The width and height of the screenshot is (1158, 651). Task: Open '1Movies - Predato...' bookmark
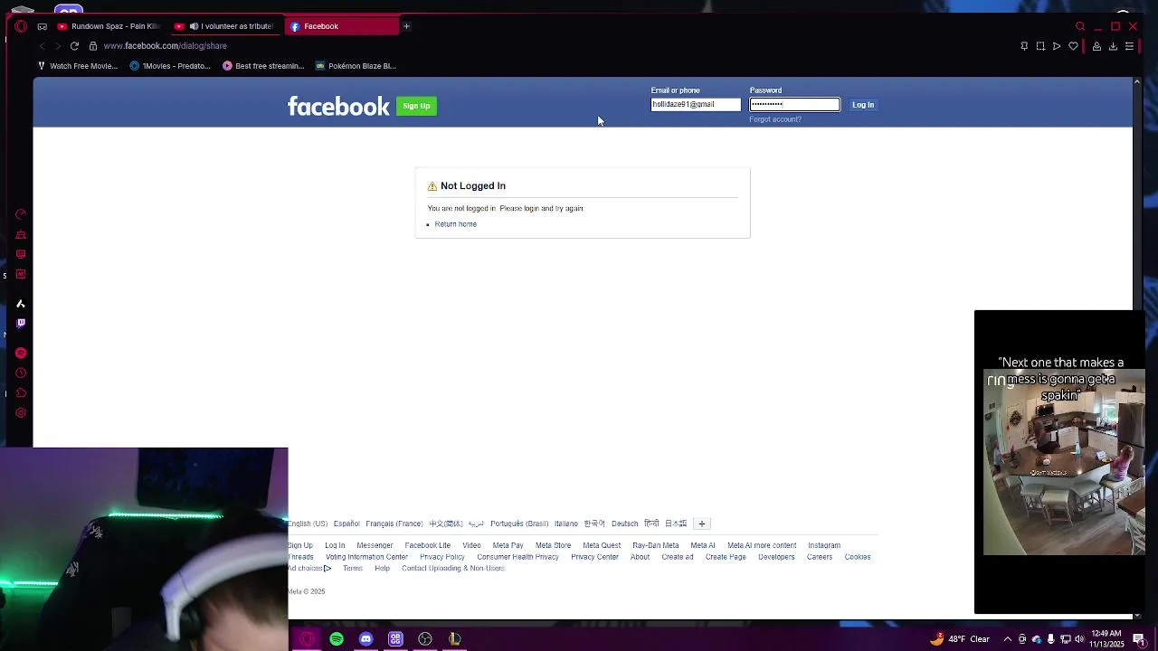pos(170,66)
